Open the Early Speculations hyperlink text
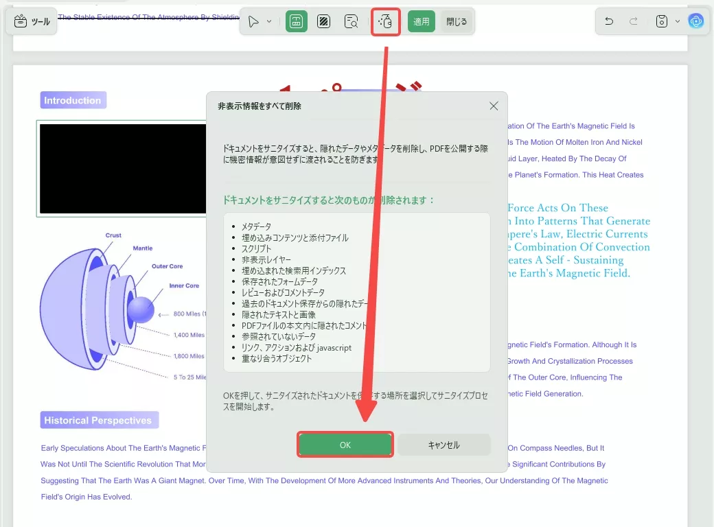Image resolution: width=714 pixels, height=527 pixels. 103,447
